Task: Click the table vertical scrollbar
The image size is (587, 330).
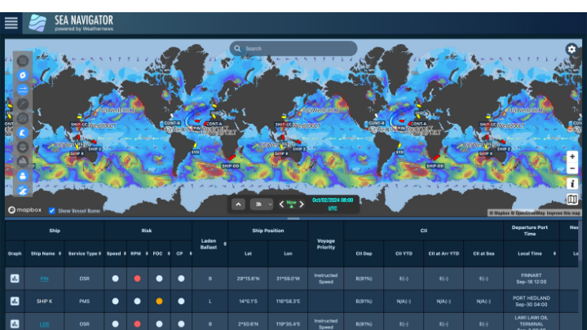Action: pos(580,243)
